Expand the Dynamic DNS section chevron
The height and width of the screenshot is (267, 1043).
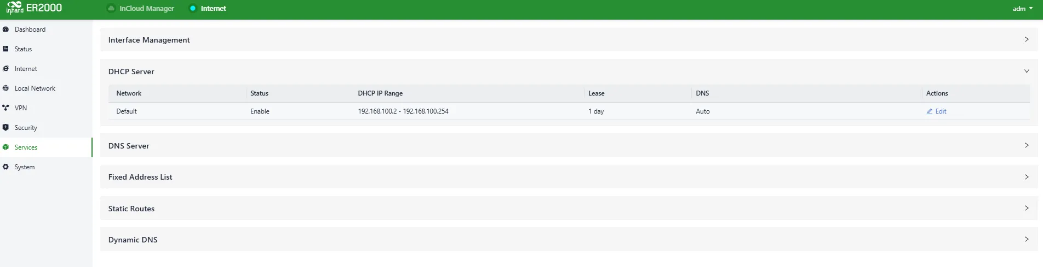pos(1027,239)
